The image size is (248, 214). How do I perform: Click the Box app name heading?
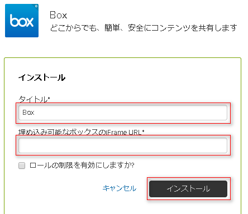click(x=58, y=15)
